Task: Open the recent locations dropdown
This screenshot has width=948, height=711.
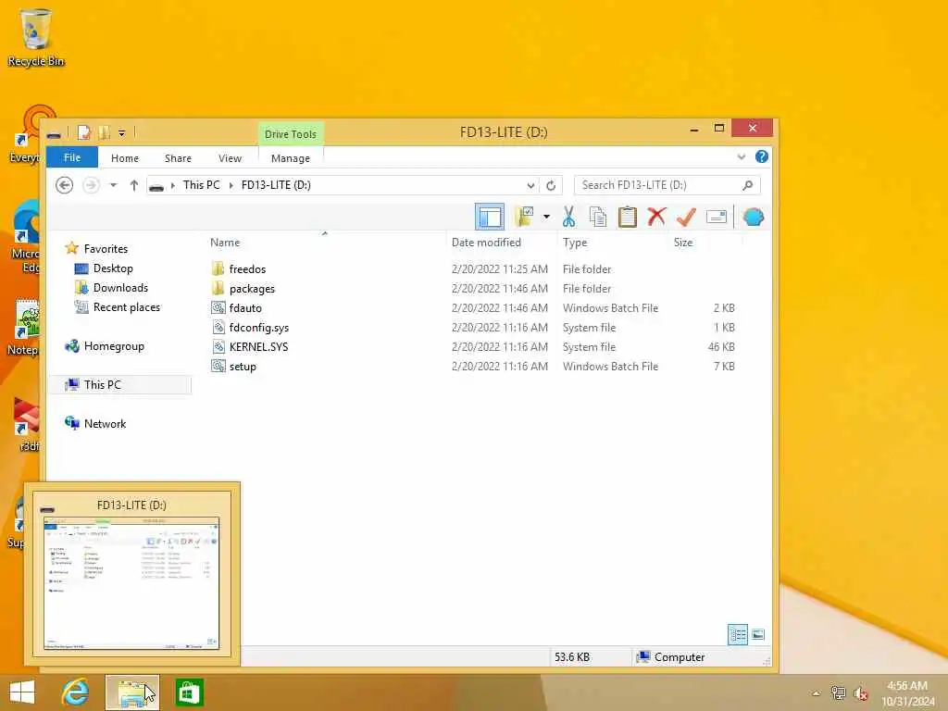Action: click(x=113, y=185)
